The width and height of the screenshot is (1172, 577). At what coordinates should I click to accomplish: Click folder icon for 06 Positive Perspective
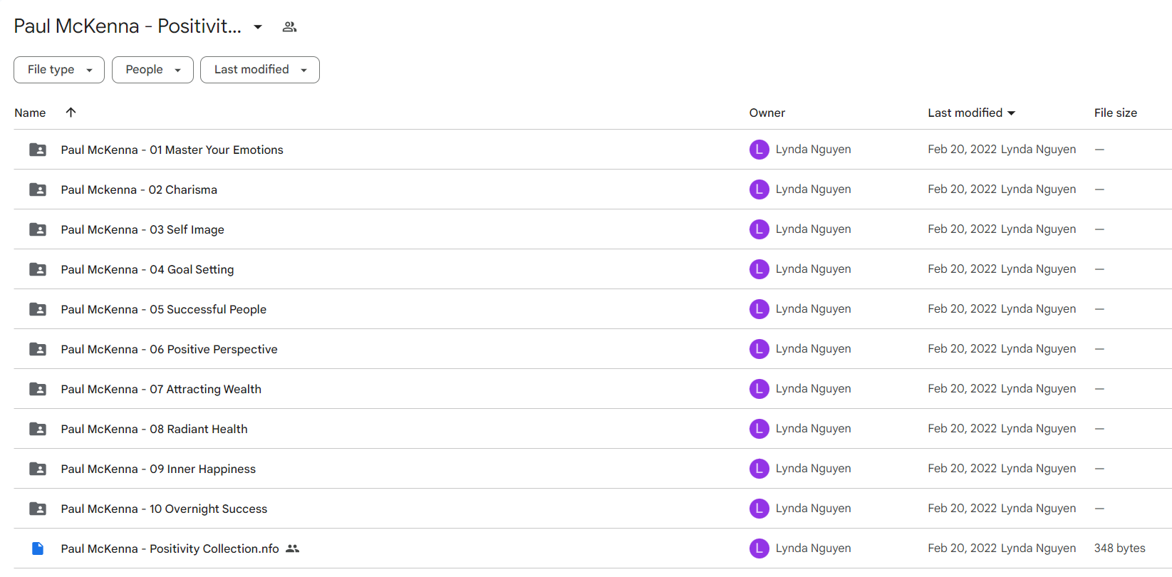pyautogui.click(x=38, y=349)
